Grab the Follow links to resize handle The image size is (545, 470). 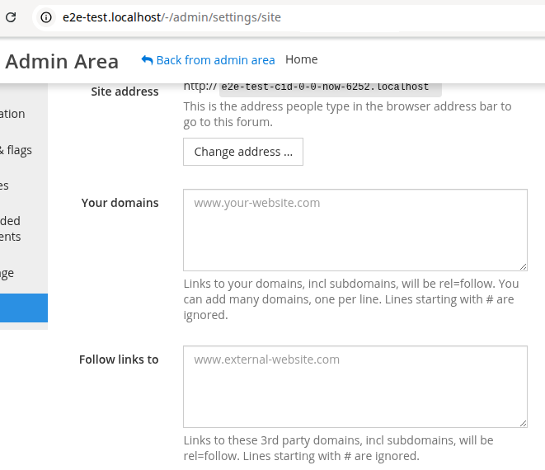click(523, 424)
